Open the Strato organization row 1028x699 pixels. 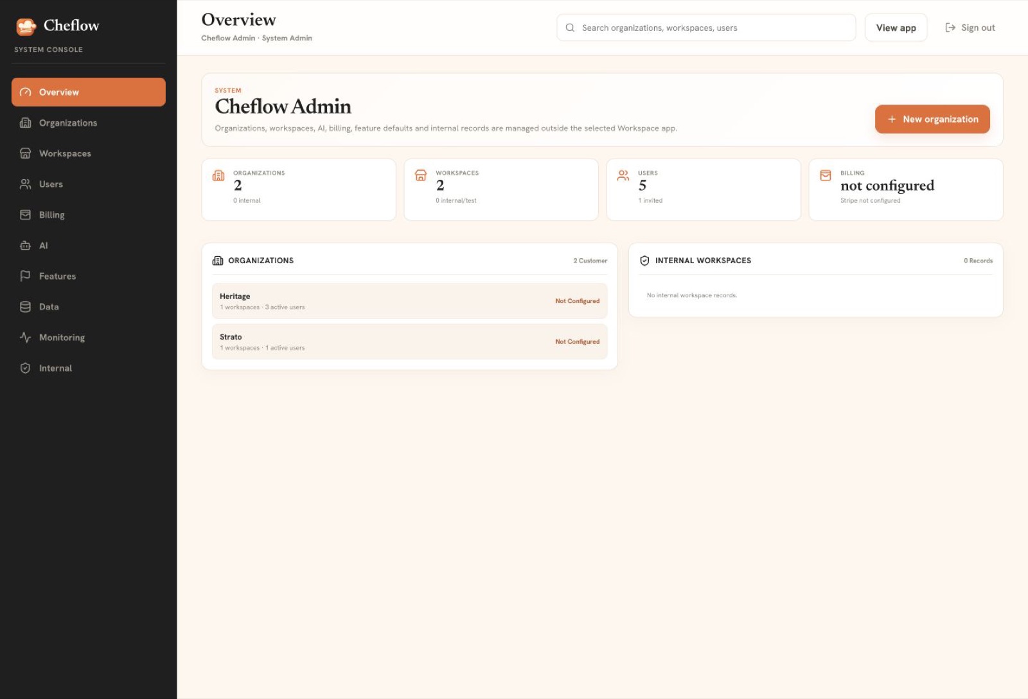pyautogui.click(x=409, y=341)
